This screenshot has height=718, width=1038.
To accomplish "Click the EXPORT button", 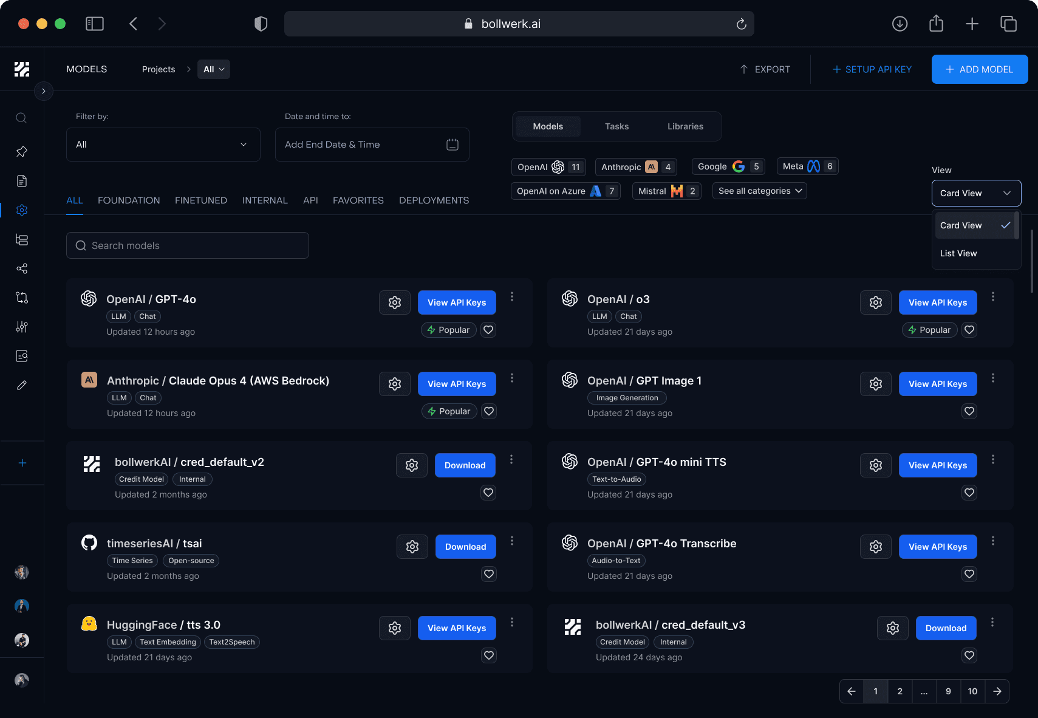I will [765, 69].
